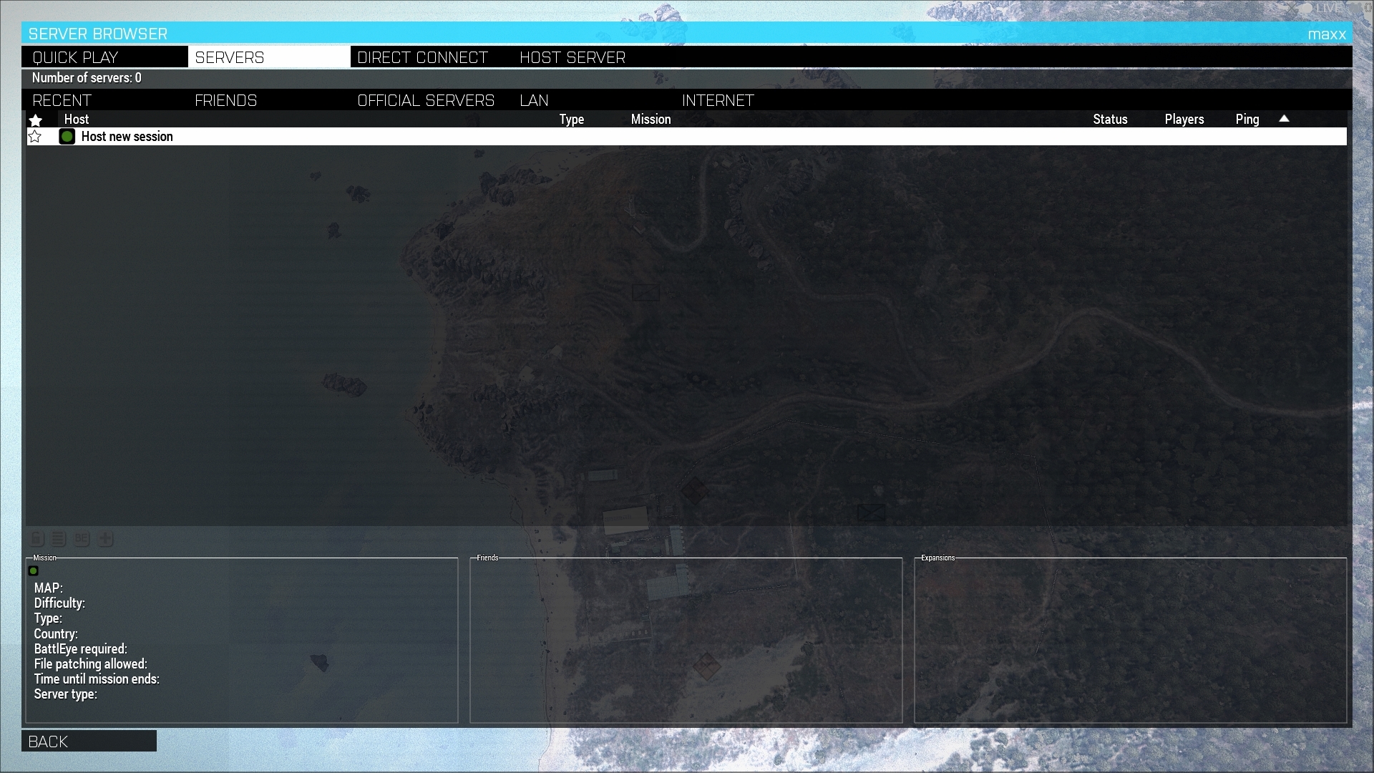Filter by Official Servers
Screen dimensions: 1374x773
[x=426, y=100]
